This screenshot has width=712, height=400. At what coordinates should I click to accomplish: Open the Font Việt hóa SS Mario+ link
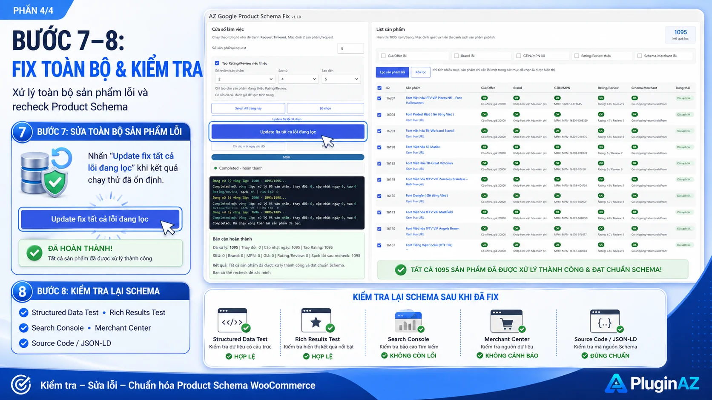pos(423,147)
